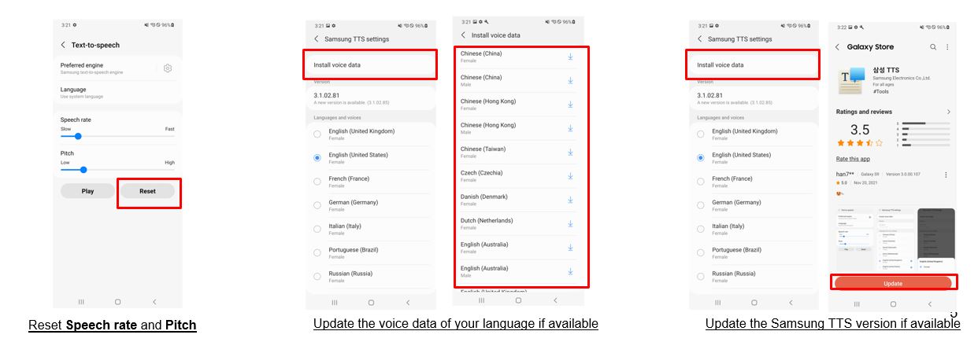Click the Speech rate slider handle
978x342 pixels.
(x=78, y=137)
